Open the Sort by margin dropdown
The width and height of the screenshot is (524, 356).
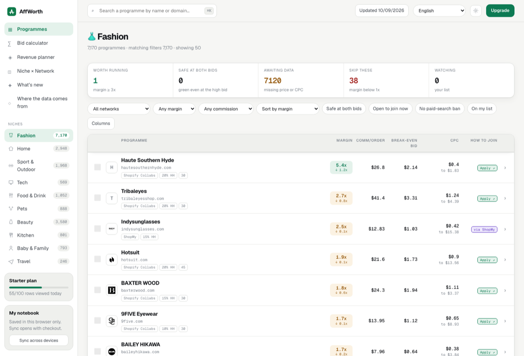coord(288,109)
